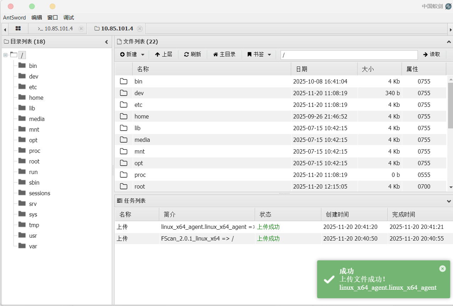453x306 pixels.
Task: Select the home folder icon in tree
Action: pyautogui.click(x=22, y=97)
